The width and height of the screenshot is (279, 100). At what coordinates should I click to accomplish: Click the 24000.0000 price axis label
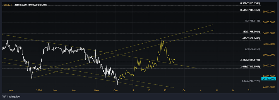click(x=269, y=87)
